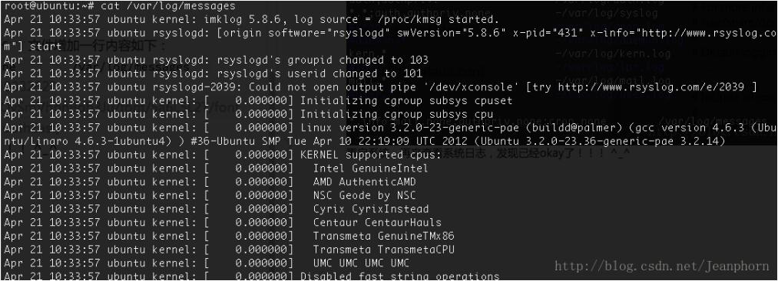Click the 'cat /var/log/messages' command text
Image resolution: width=778 pixels, height=281 pixels.
click(x=167, y=6)
